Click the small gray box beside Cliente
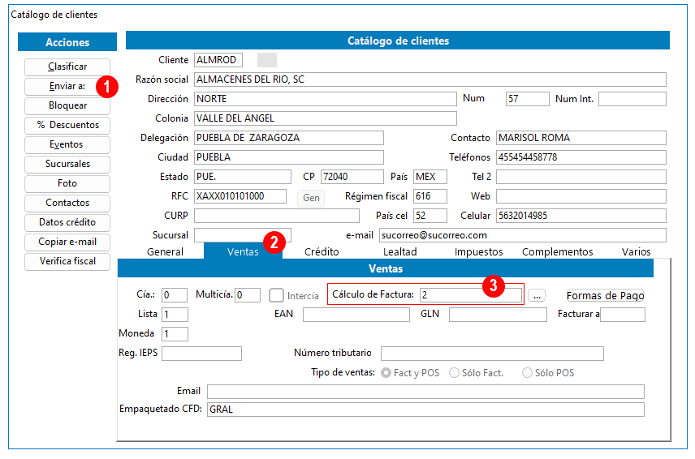This screenshot has height=459, width=695. click(x=267, y=60)
